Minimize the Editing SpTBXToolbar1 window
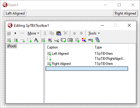 tap(102, 26)
